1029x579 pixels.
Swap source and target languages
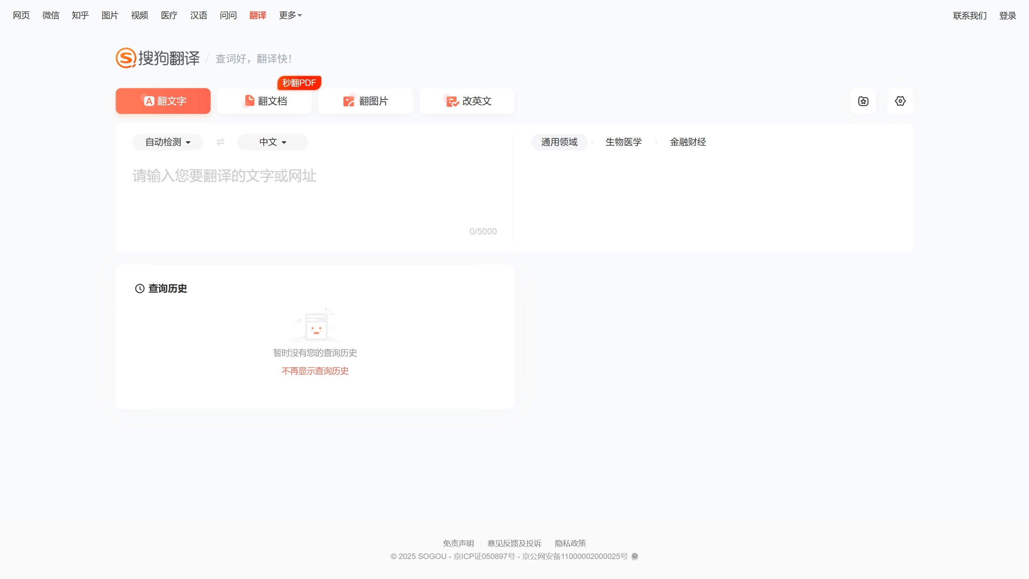220,142
